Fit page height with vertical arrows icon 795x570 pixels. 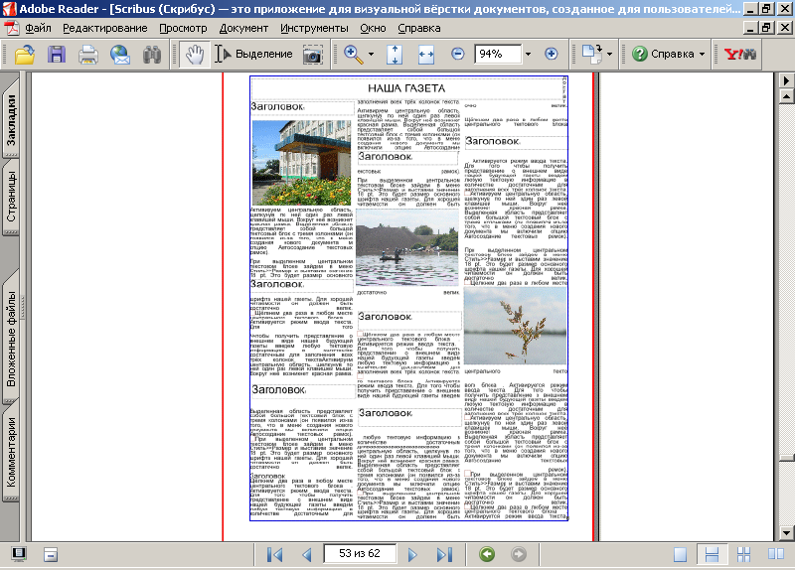[x=395, y=54]
